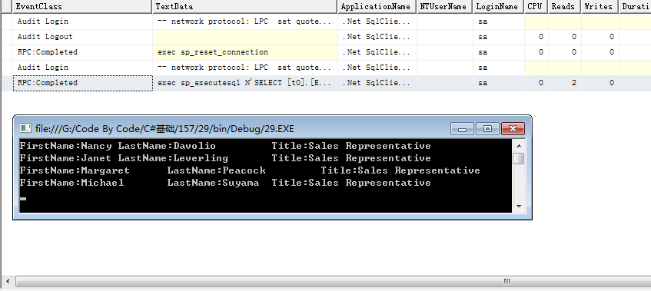Viewport: 651px width, 291px height.
Task: Click the CPU column header
Action: point(536,6)
